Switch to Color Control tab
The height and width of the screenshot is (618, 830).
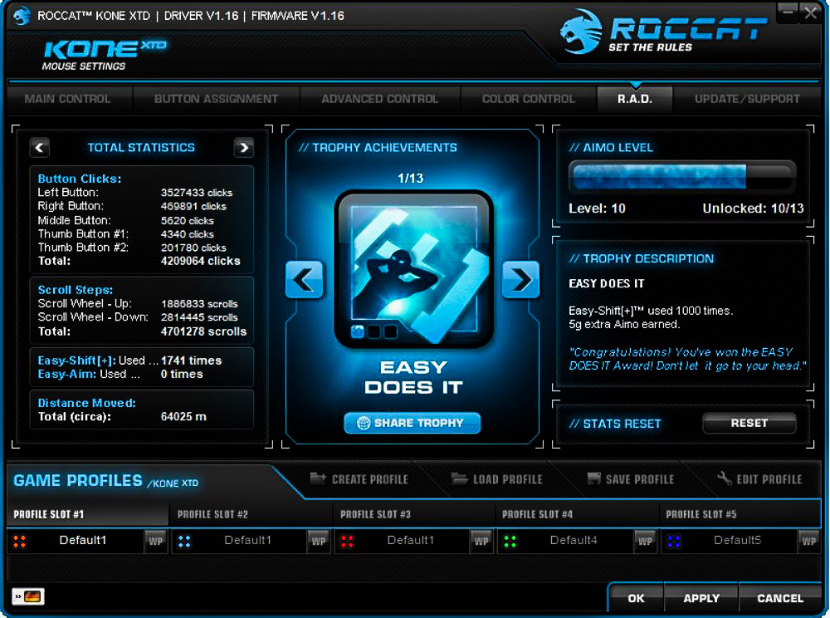[x=528, y=99]
